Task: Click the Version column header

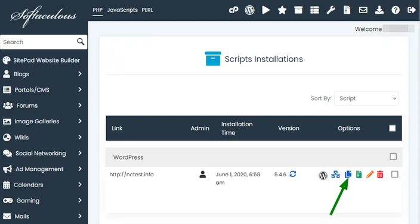Action: coord(289,128)
